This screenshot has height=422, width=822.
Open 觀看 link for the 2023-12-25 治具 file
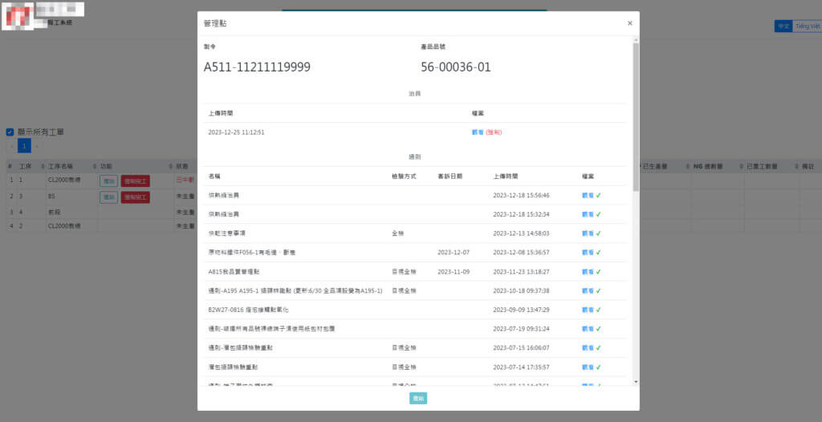click(x=477, y=132)
